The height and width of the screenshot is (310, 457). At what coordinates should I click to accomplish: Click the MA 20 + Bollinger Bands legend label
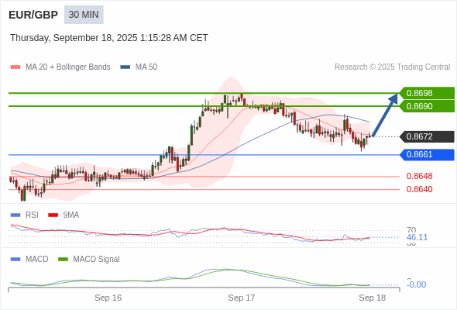pyautogui.click(x=68, y=67)
